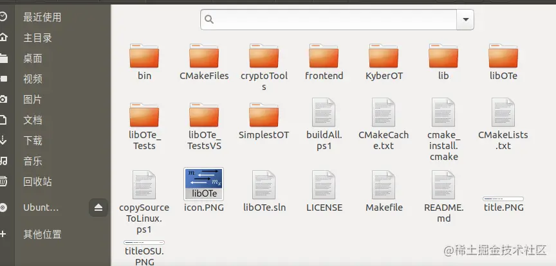This screenshot has width=556, height=266.
Task: Open the libOTe folder
Action: (x=503, y=56)
